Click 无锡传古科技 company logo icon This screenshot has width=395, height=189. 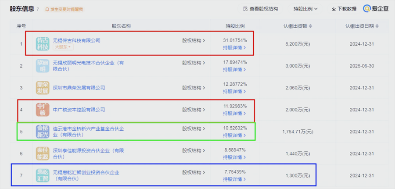tap(42, 44)
